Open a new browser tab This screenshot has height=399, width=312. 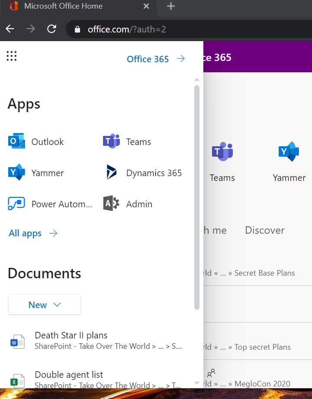[x=171, y=6]
